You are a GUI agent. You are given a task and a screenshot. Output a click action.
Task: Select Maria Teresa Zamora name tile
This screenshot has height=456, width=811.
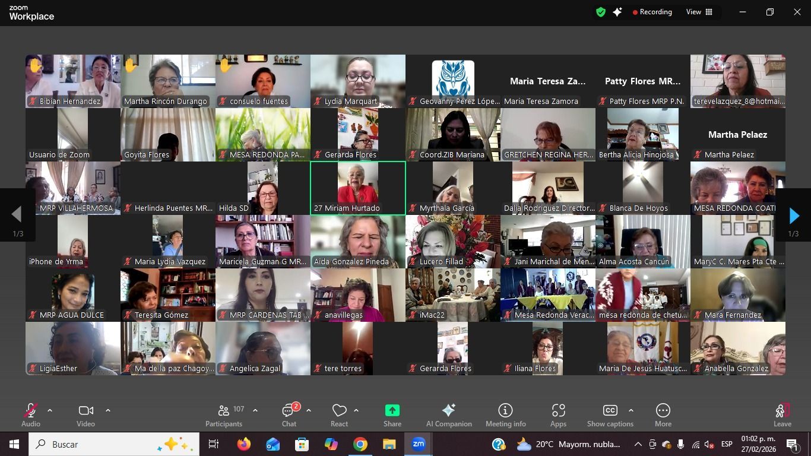(548, 81)
